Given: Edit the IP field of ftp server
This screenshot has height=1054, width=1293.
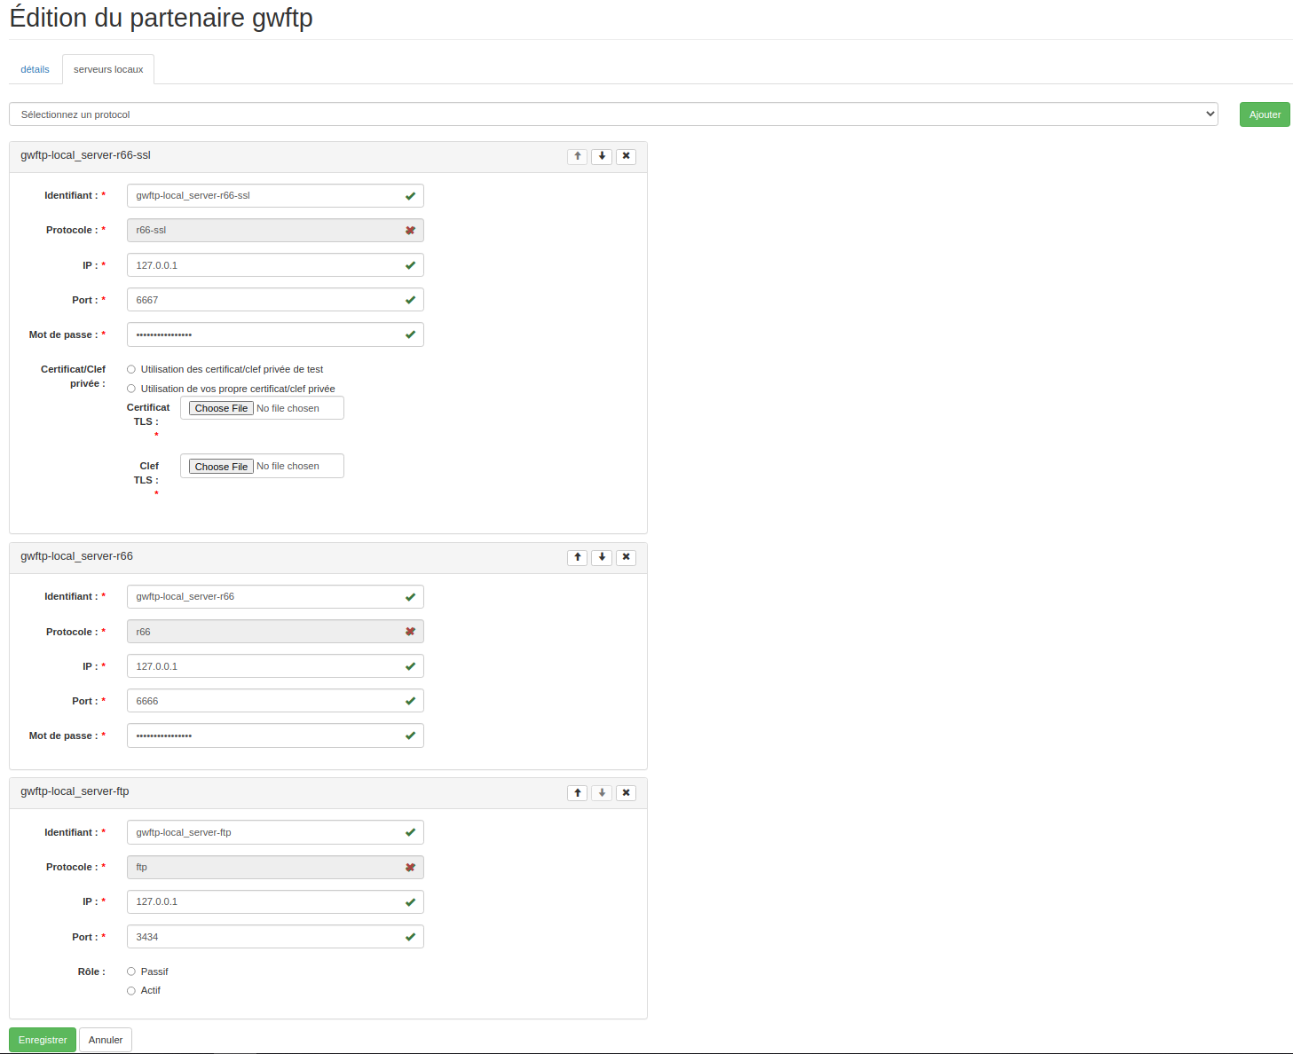Looking at the screenshot, I should (x=275, y=901).
